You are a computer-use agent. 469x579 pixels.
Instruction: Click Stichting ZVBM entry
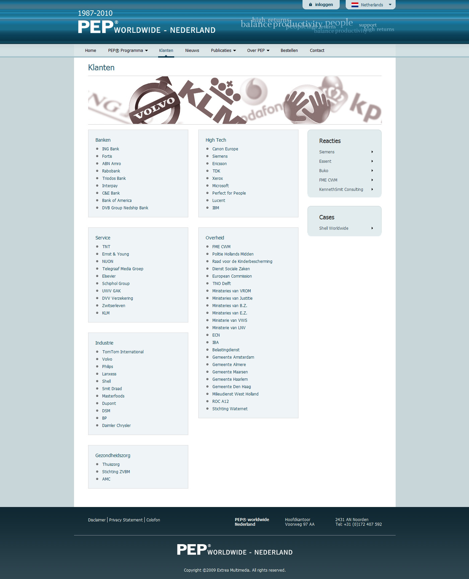(116, 472)
